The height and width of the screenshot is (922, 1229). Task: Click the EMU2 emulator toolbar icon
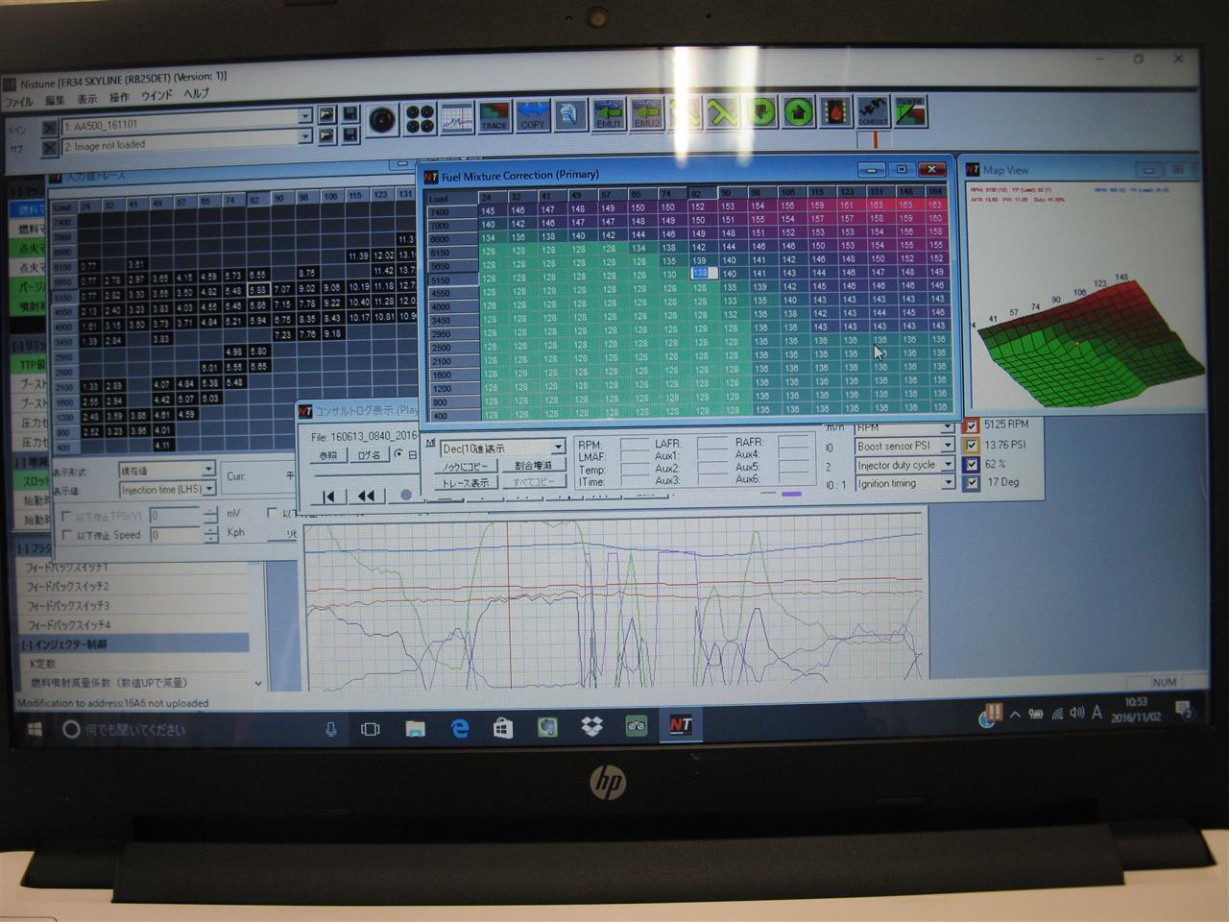click(646, 114)
